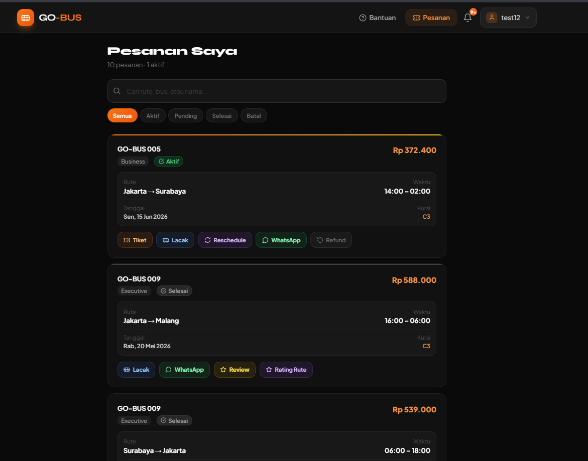
Task: Click Selesai badge on the Jakarta–Malang order
Action: tap(174, 291)
